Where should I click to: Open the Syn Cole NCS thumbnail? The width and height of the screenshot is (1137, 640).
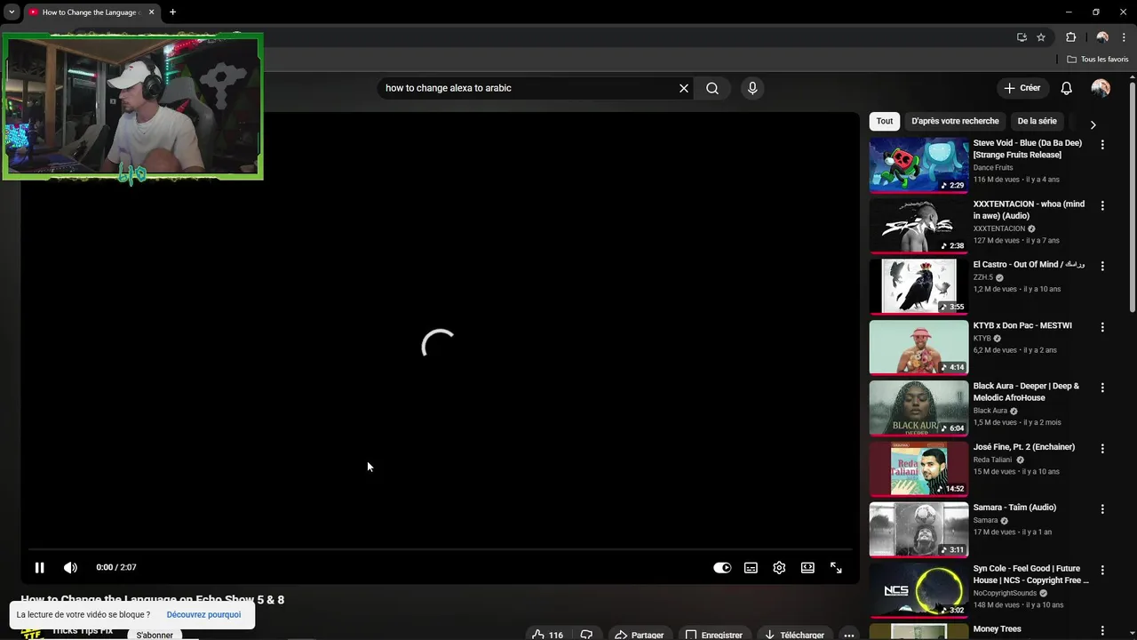tap(918, 589)
